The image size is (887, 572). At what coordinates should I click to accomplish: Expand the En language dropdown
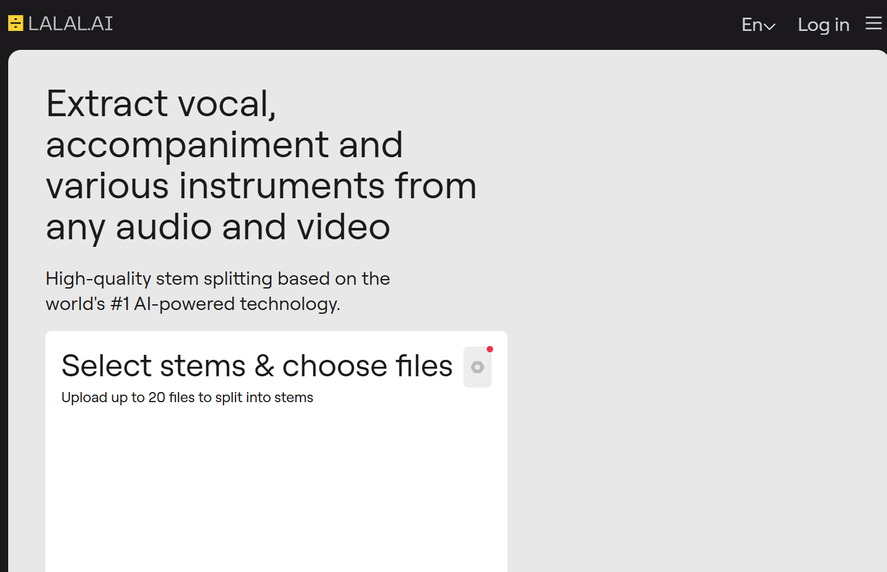point(758,25)
